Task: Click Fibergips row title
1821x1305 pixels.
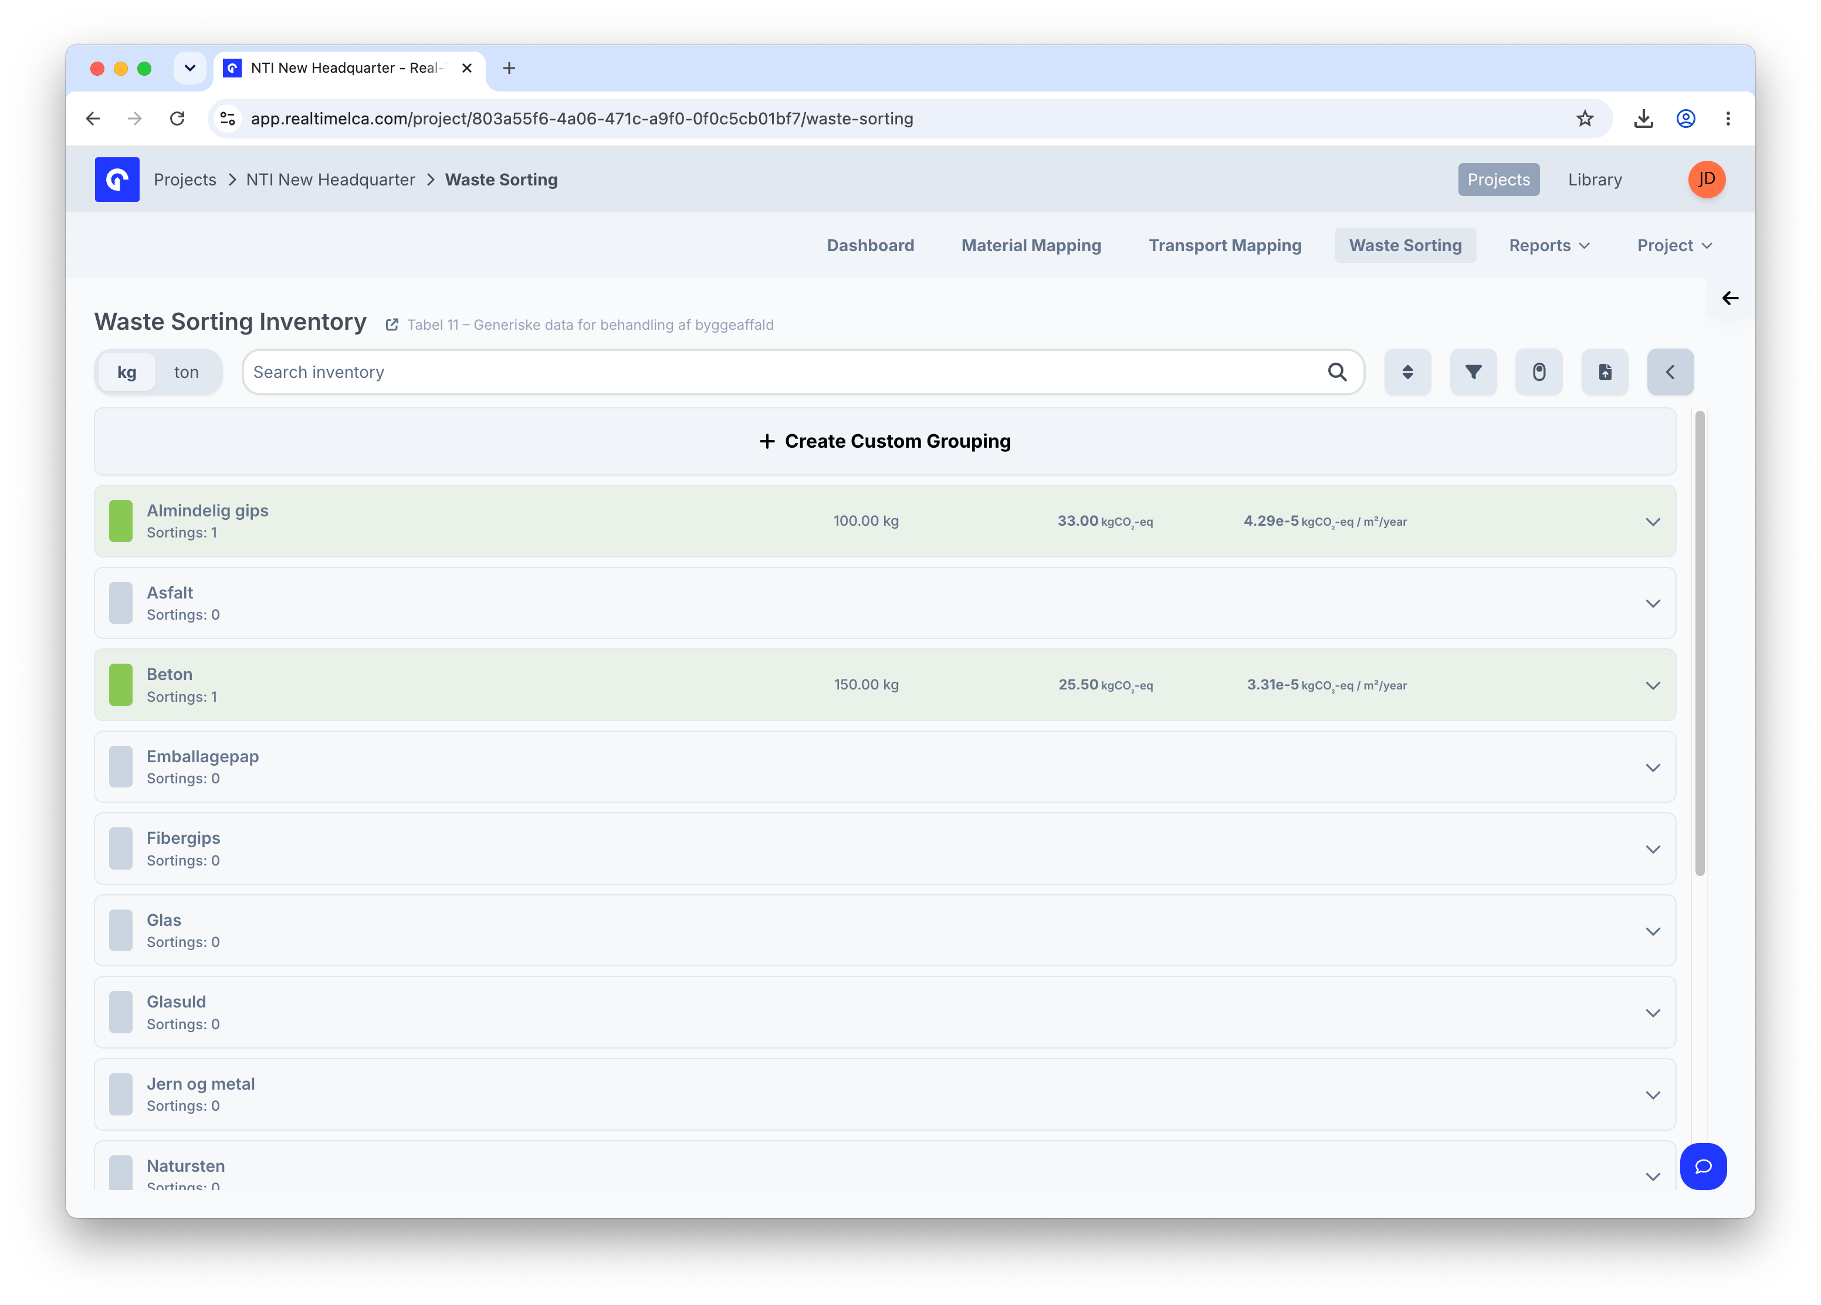Action: tap(183, 837)
